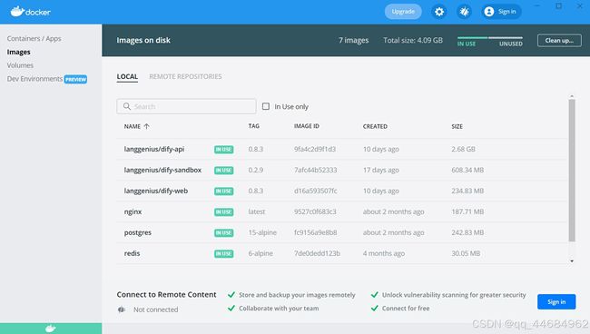590x334 pixels.
Task: Open the Troubleshoot bug icon
Action: pyautogui.click(x=465, y=12)
